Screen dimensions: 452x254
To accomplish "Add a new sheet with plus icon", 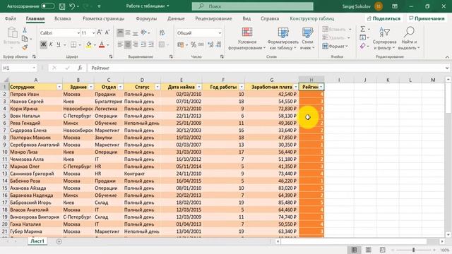I will (x=59, y=241).
